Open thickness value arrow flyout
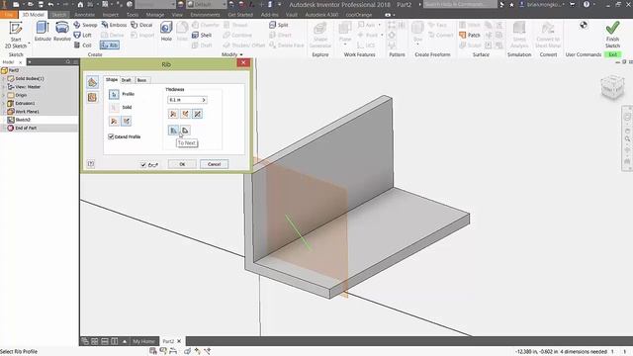 pos(204,100)
